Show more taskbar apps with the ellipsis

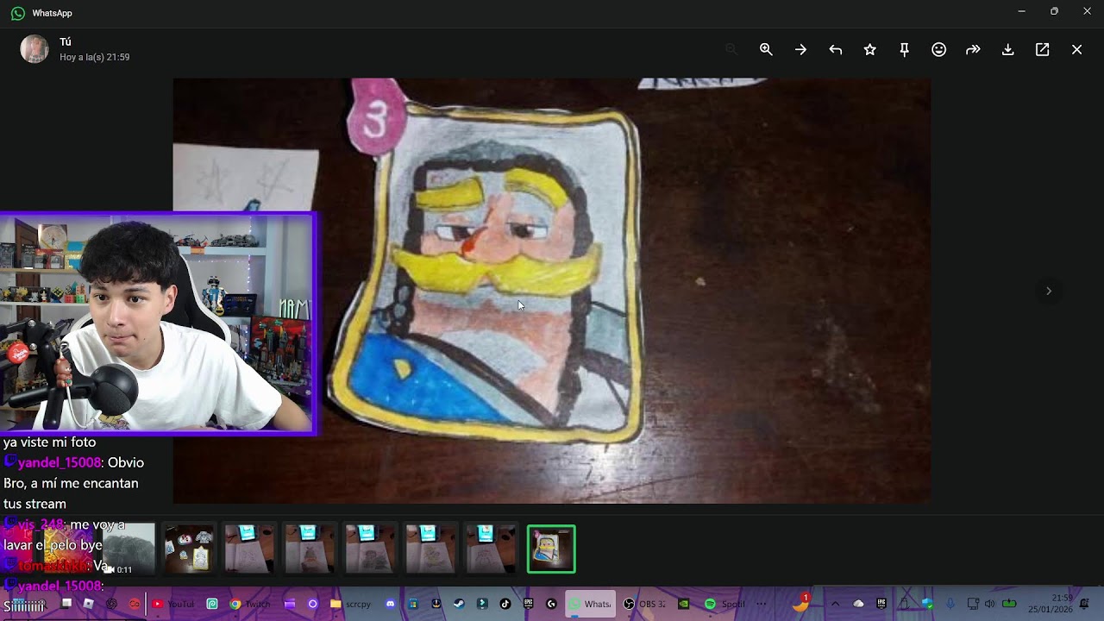(x=761, y=604)
